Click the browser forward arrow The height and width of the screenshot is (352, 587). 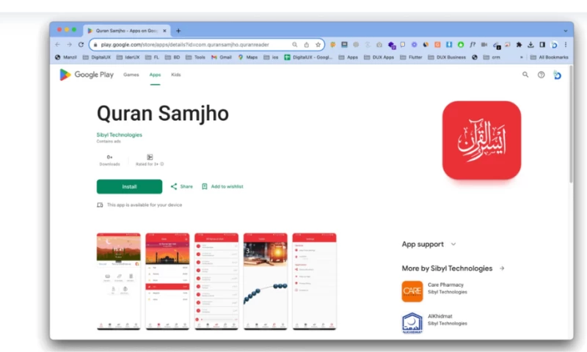pos(69,45)
